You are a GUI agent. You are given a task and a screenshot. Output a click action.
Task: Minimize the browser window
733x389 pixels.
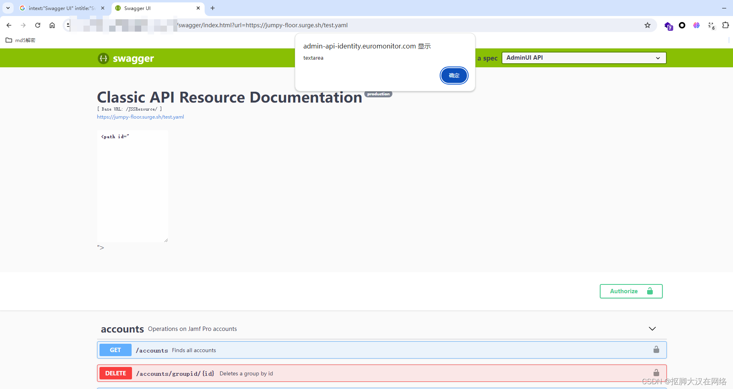[724, 8]
